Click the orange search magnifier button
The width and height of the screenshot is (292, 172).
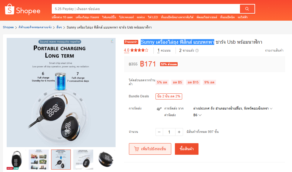tap(247, 9)
